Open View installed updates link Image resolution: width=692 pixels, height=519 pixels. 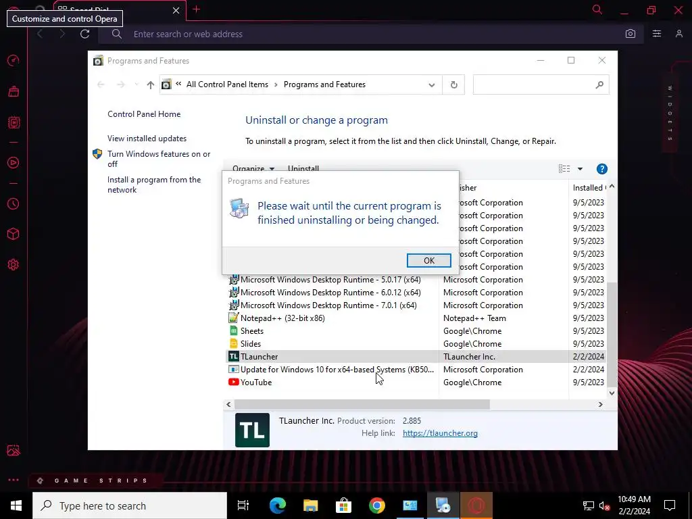click(x=147, y=138)
